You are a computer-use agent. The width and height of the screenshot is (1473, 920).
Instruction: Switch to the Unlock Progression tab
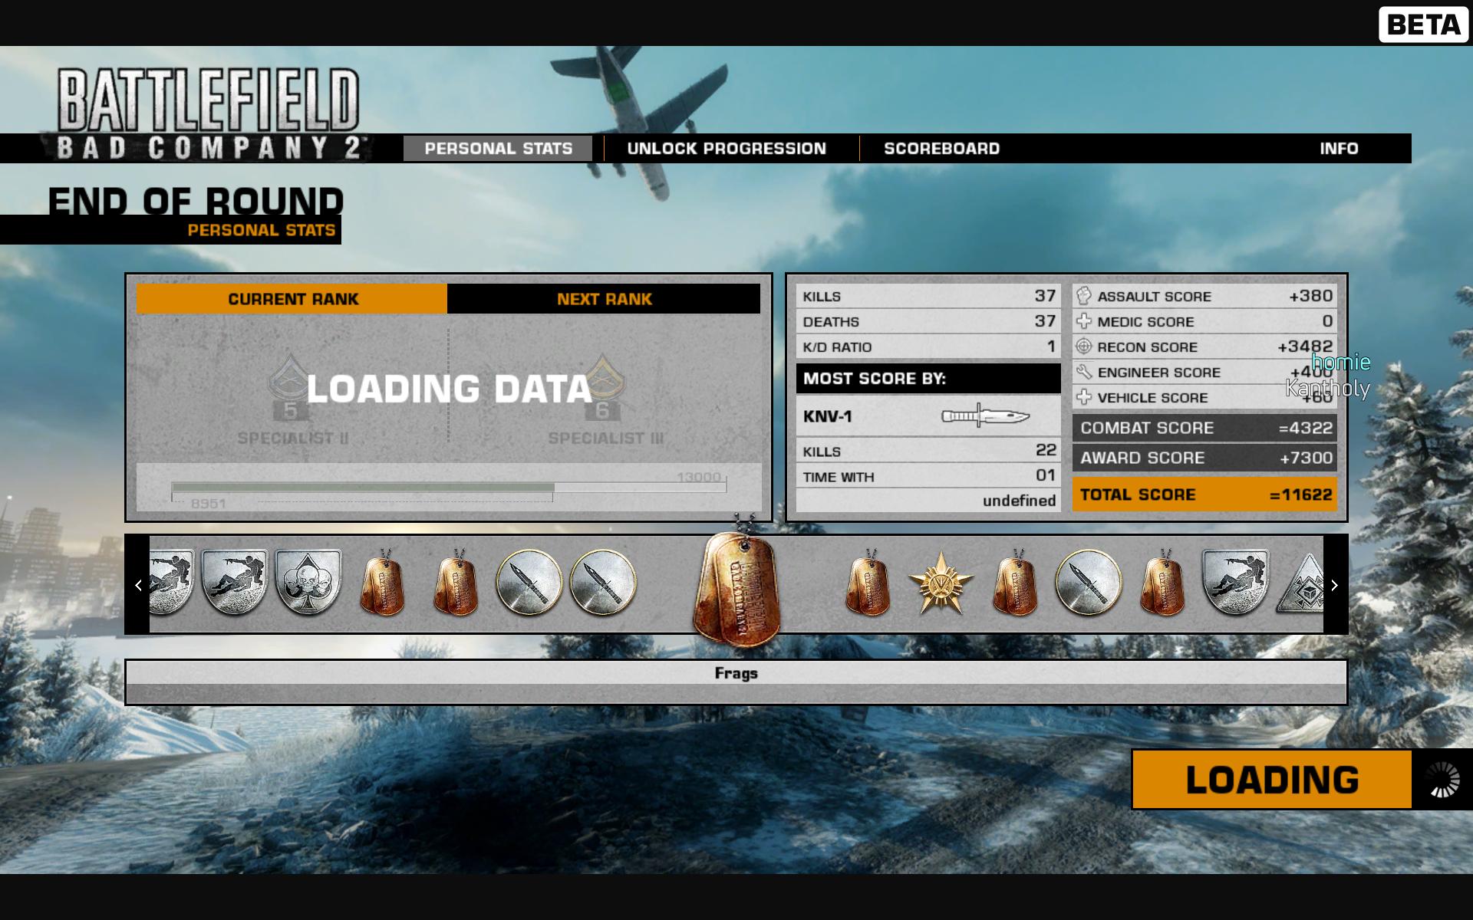click(727, 149)
